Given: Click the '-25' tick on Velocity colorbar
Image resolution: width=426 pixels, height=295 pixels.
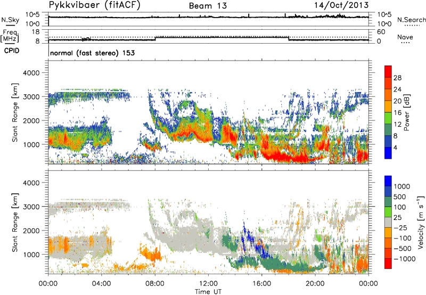Looking at the screenshot, I should [402, 227].
